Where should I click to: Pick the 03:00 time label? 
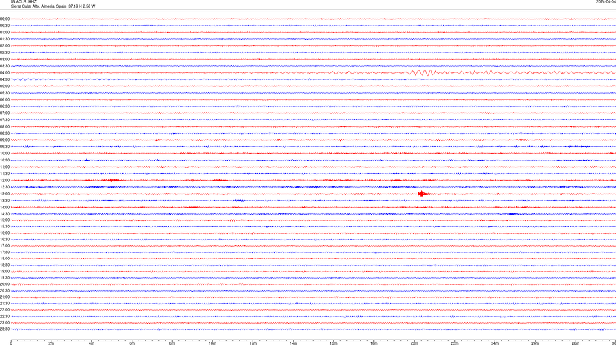tap(4, 60)
